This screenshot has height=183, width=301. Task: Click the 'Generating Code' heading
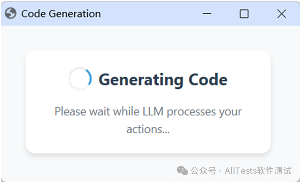[163, 80]
